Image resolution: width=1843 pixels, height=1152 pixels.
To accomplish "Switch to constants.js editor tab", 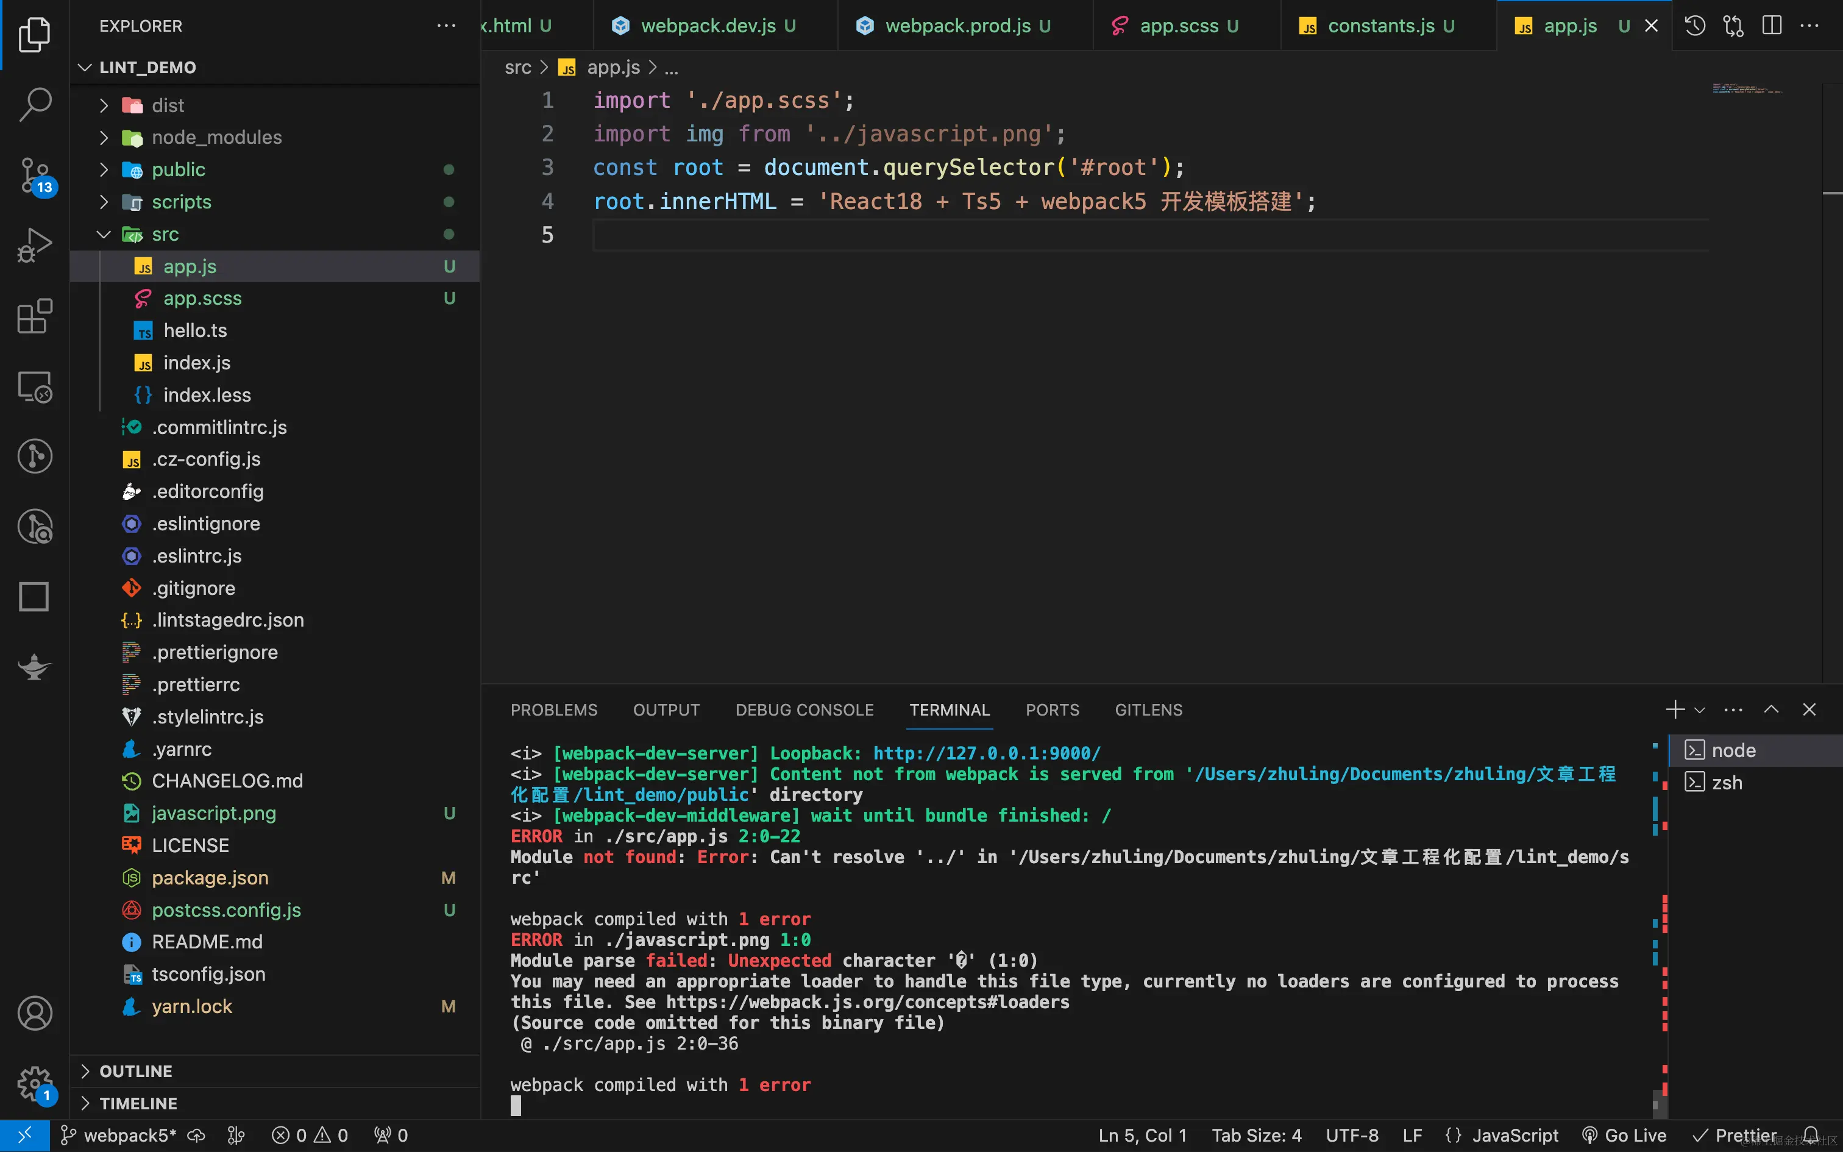I will [x=1388, y=26].
